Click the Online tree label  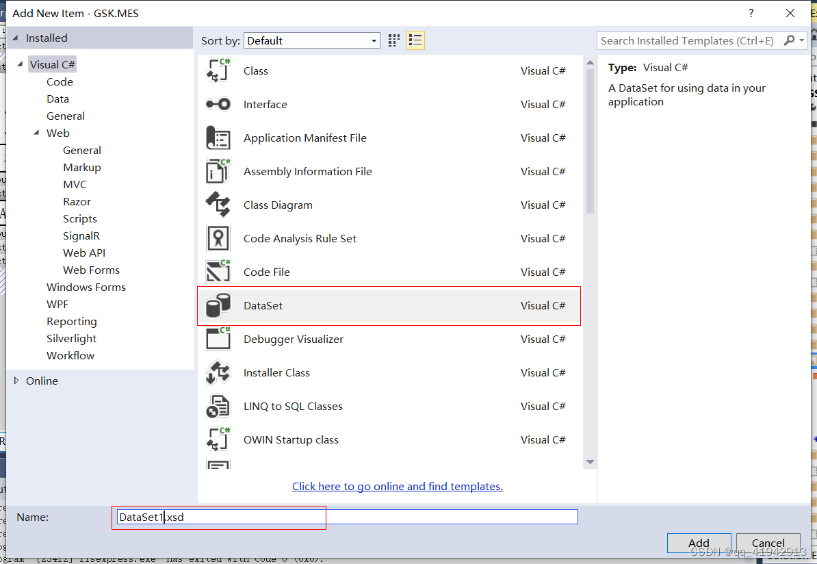point(42,381)
